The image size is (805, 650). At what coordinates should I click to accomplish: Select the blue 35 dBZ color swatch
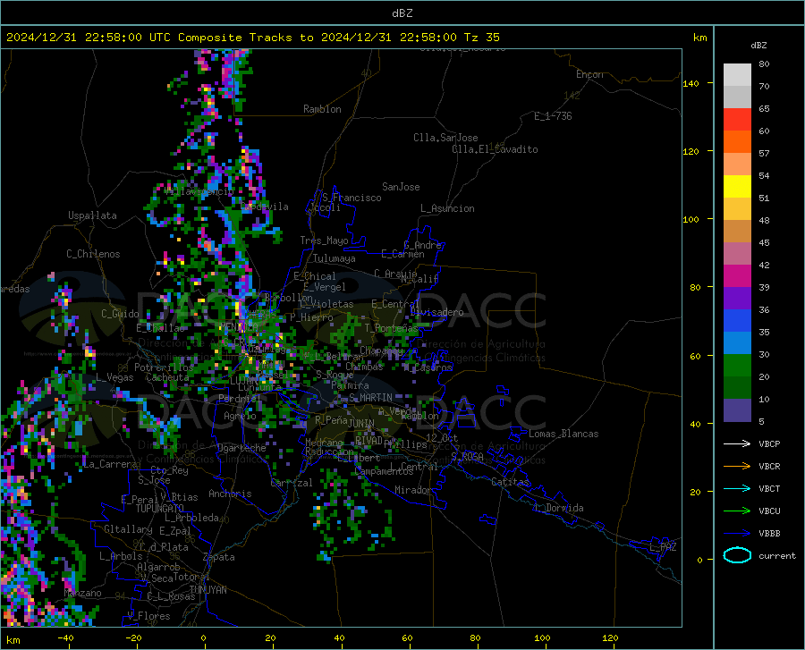tap(737, 321)
